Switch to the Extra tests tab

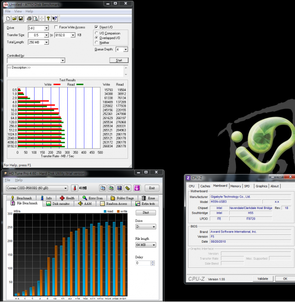145,203
